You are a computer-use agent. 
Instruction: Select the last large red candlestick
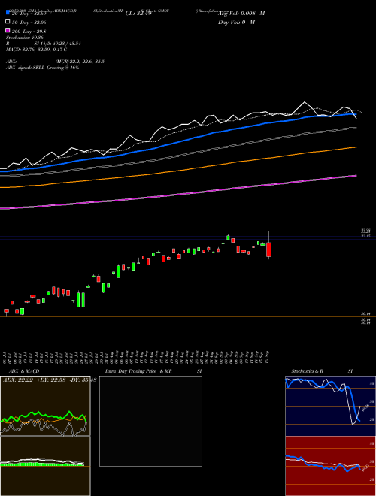click(x=268, y=250)
